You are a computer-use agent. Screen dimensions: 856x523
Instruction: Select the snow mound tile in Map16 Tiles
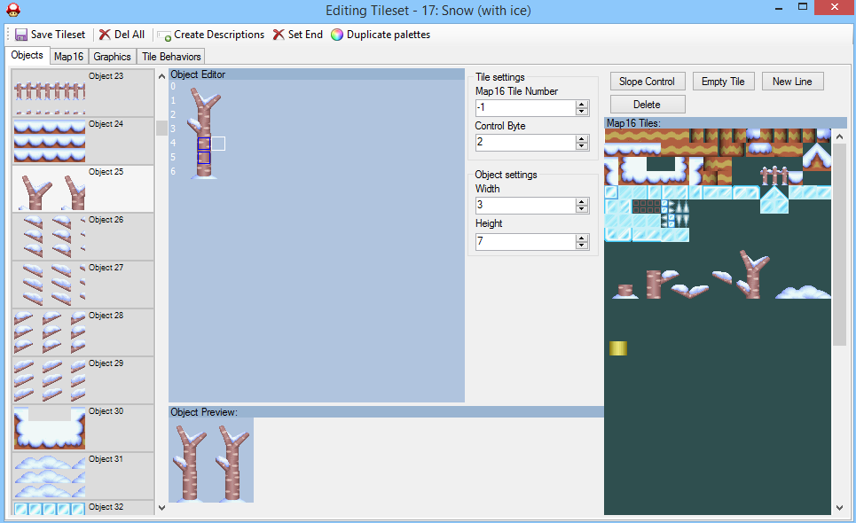803,292
